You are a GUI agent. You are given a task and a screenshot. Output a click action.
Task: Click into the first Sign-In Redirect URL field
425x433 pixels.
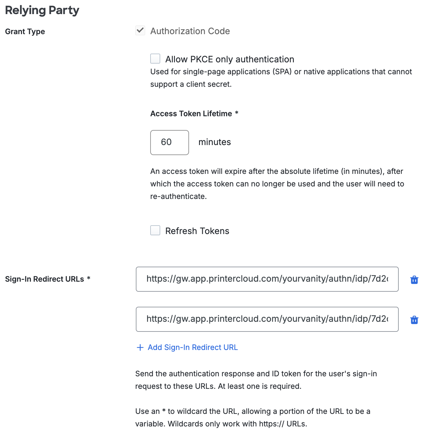267,279
